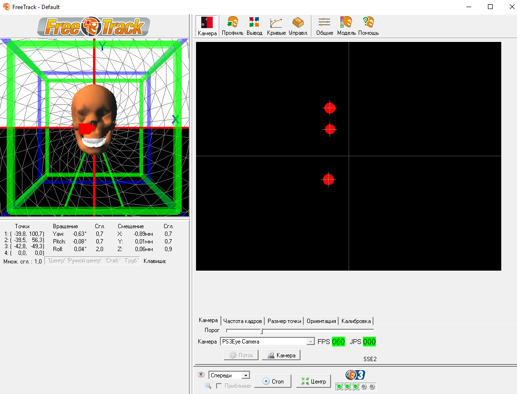Open the Спереди view dropdown
The image size is (517, 394).
click(229, 375)
